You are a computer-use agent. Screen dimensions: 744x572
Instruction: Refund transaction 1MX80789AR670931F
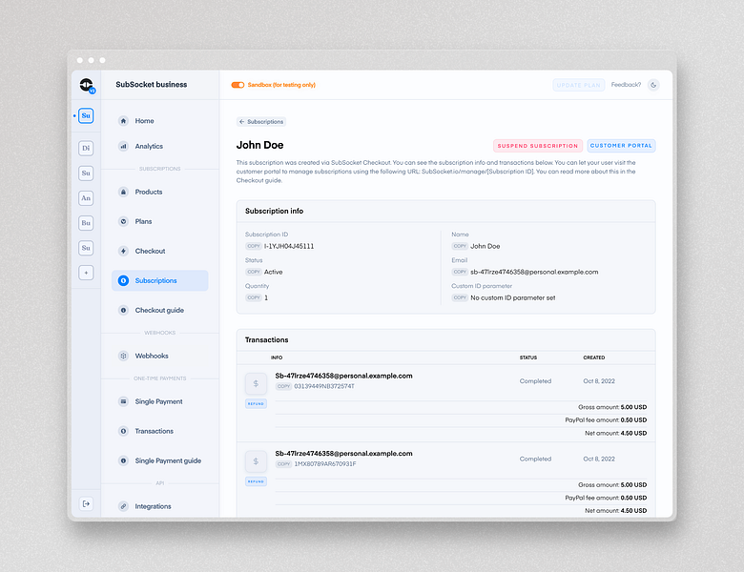click(x=256, y=481)
